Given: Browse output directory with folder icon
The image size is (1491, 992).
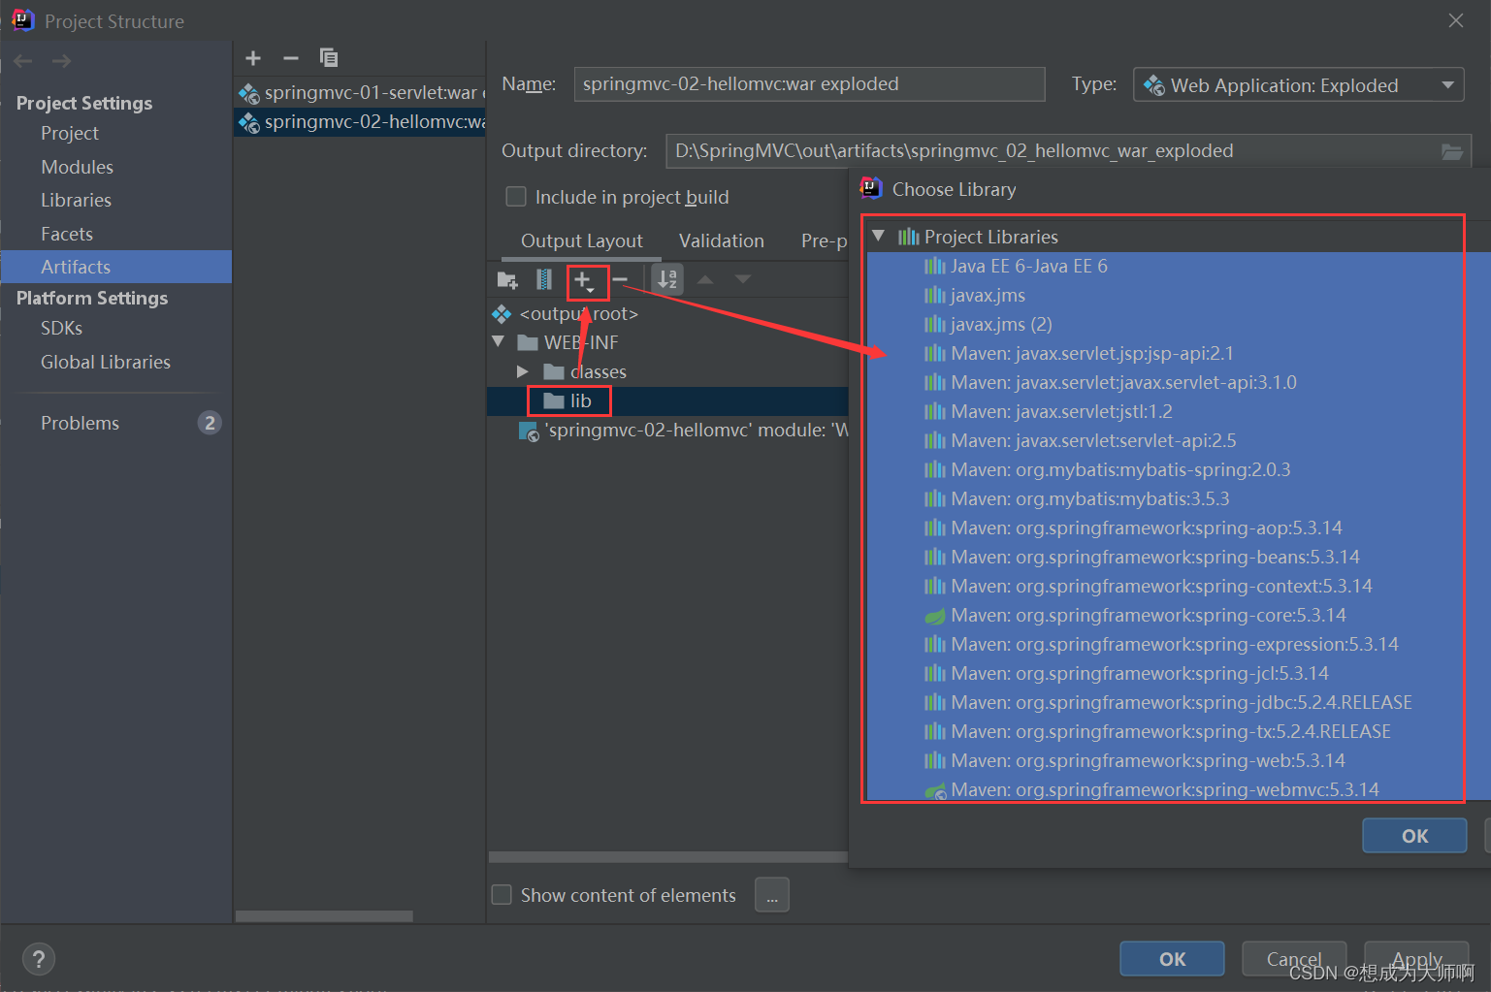Looking at the screenshot, I should pos(1452,151).
